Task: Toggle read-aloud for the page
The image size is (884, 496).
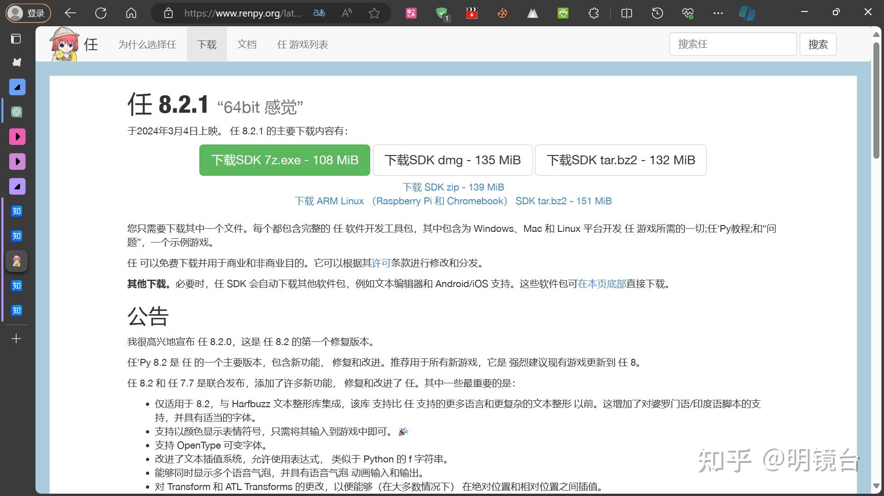Action: 346,13
